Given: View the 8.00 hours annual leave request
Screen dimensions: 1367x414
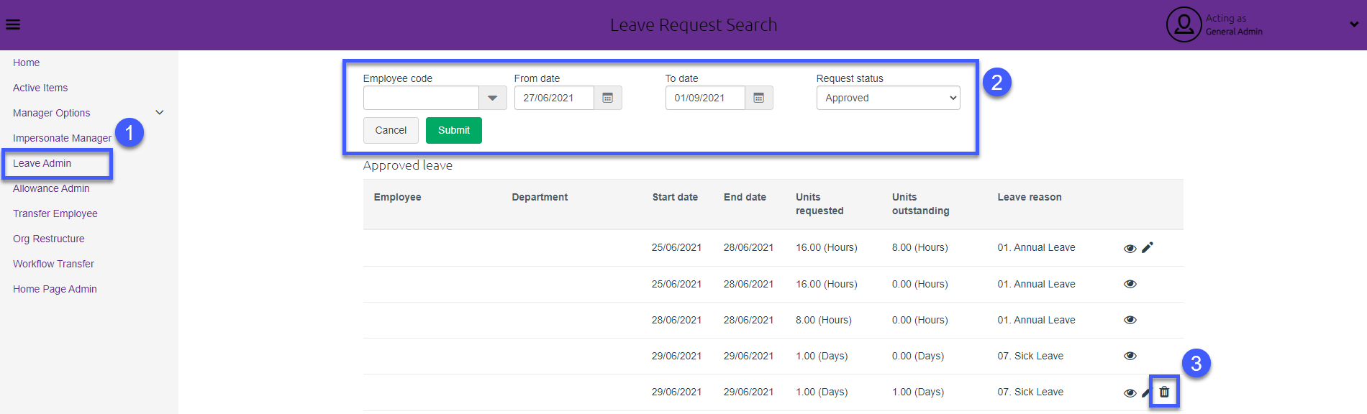Looking at the screenshot, I should click(1130, 320).
